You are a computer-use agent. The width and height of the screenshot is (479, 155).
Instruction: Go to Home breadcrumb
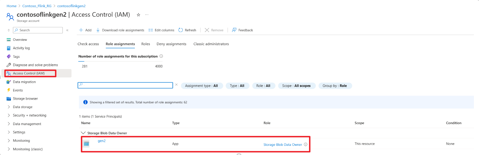[12, 6]
